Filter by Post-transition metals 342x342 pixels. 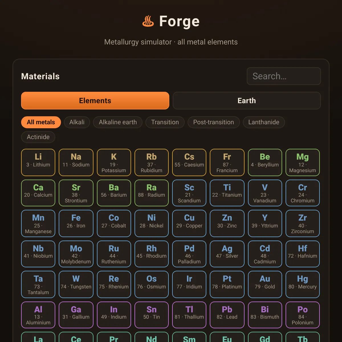[213, 122]
